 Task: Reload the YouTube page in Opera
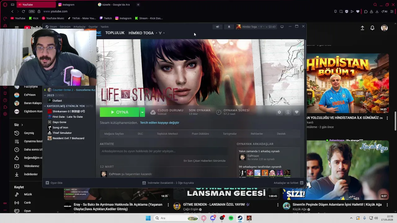click(23, 11)
